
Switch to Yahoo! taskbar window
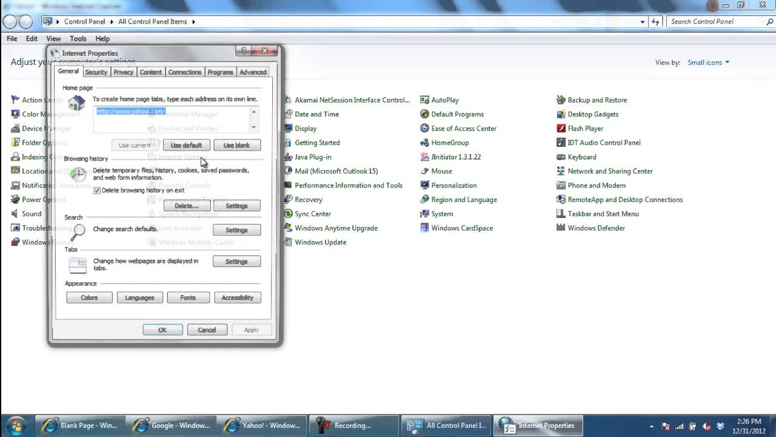pos(263,425)
